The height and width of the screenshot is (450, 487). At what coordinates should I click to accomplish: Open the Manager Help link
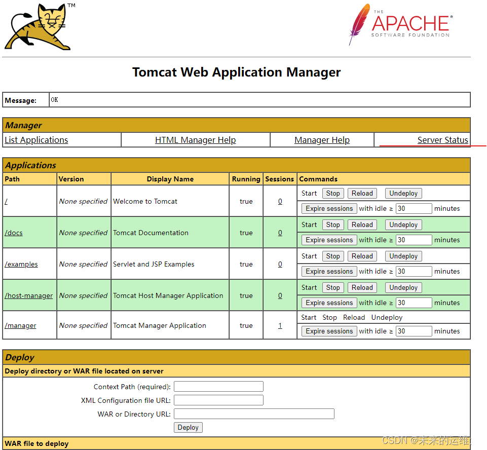(x=322, y=140)
